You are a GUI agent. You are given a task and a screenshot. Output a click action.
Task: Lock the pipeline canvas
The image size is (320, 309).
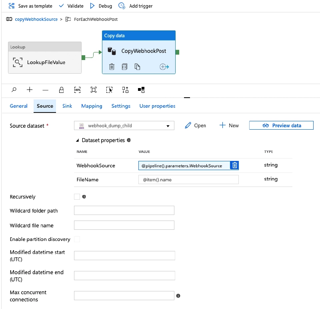pos(61,90)
